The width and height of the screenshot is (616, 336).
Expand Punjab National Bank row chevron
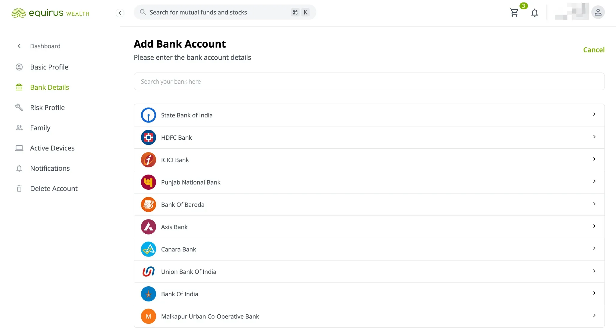tap(594, 181)
